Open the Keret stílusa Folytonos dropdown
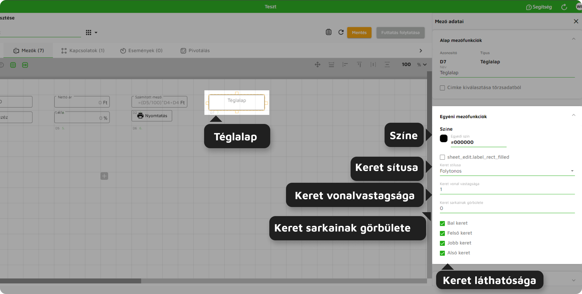 point(507,171)
